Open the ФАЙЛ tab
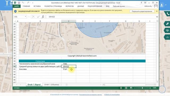 [16, 6]
